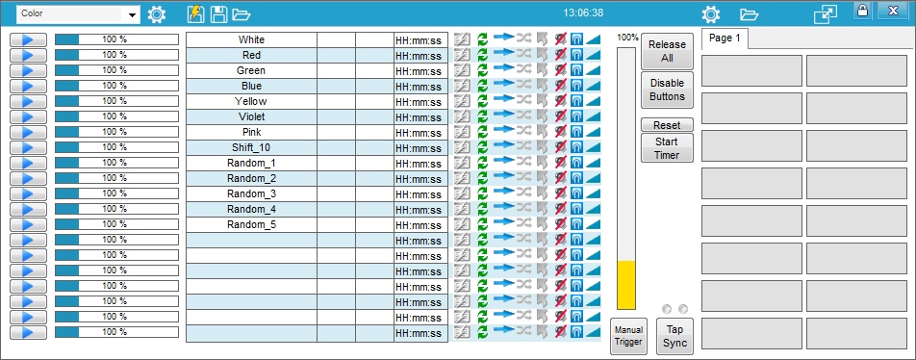Screen dimensions: 916x360
Task: Toggle muted speaker icon for Yellow row
Action: (560, 101)
